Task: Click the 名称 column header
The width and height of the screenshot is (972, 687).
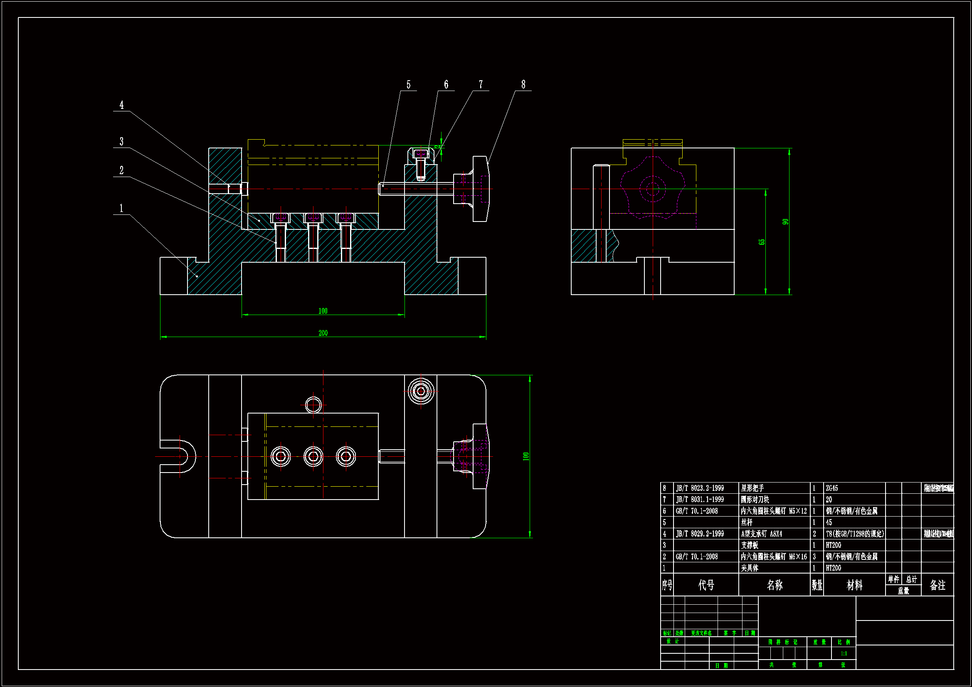Action: 774,585
